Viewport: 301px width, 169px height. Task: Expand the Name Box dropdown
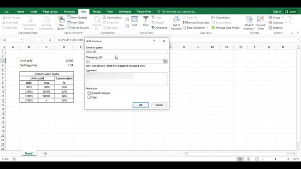pyautogui.click(x=21, y=40)
